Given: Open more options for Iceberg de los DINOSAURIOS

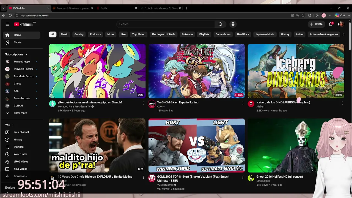Looking at the screenshot, I should 342,103.
